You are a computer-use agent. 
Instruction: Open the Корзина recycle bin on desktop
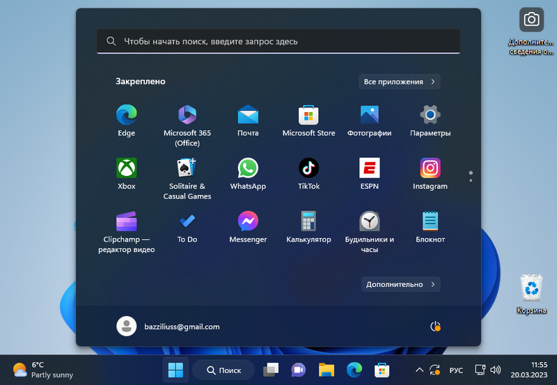[531, 294]
